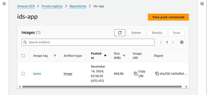This screenshot has height=95, width=207.
Task: Copy the sha256 digest icon
Action: pyautogui.click(x=157, y=74)
